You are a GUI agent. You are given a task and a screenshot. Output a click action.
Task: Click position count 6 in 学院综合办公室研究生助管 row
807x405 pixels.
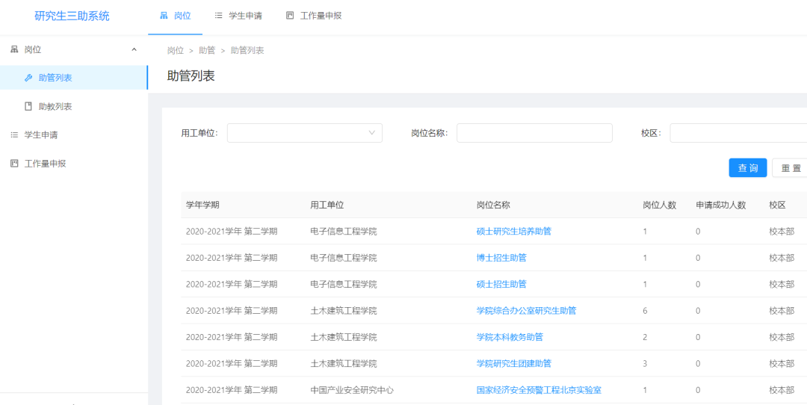pyautogui.click(x=646, y=311)
